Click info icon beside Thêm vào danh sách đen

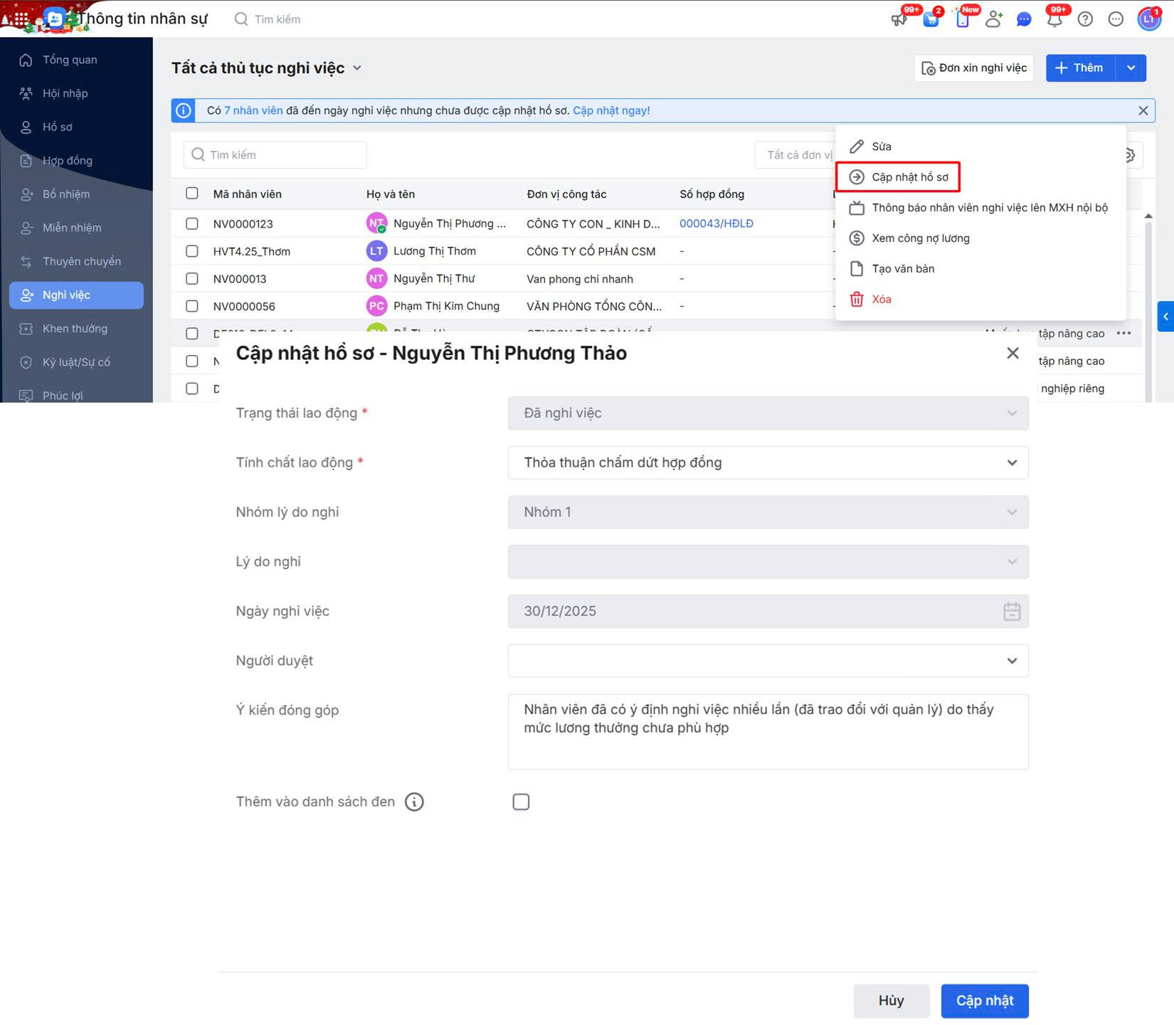click(x=414, y=802)
